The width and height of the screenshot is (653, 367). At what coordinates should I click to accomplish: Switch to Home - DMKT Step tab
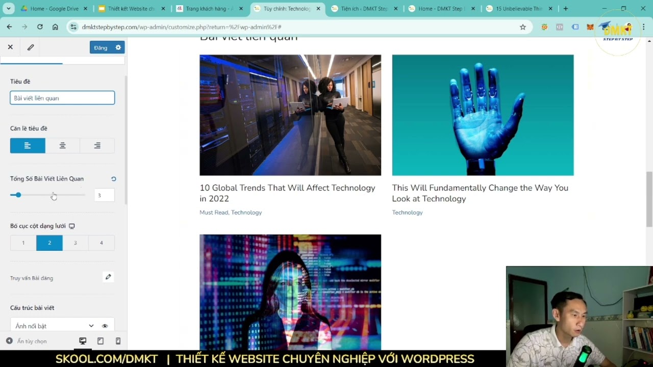441,9
